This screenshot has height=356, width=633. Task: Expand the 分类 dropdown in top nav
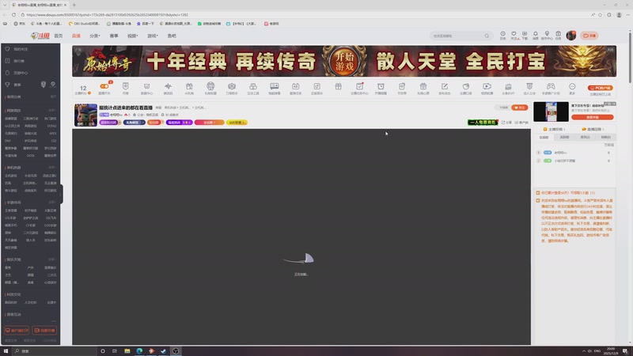(x=94, y=36)
